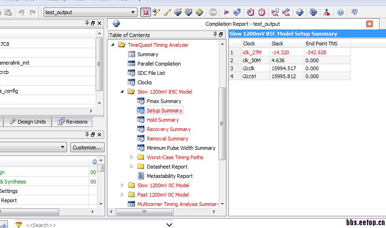Click the Help question mark toolbar icon
This screenshot has width=386, height=228.
[341, 12]
